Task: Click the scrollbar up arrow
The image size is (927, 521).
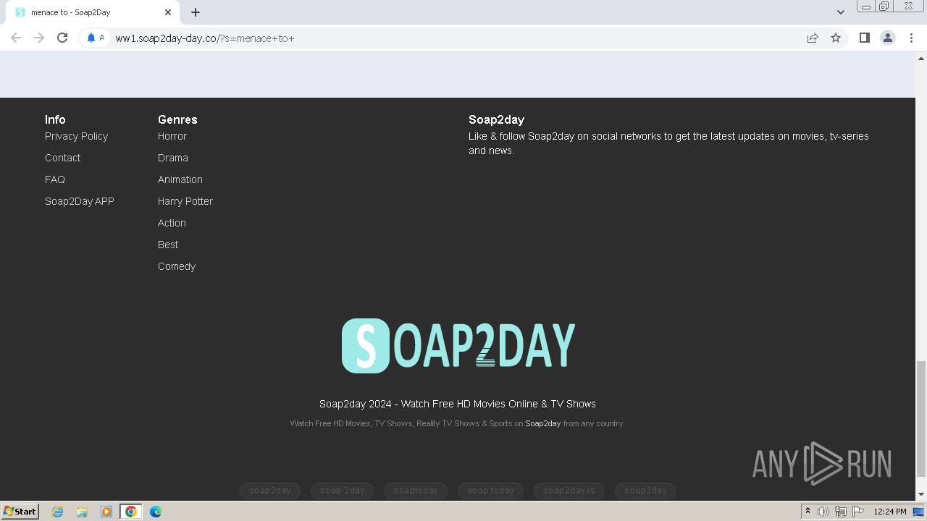Action: [921, 58]
